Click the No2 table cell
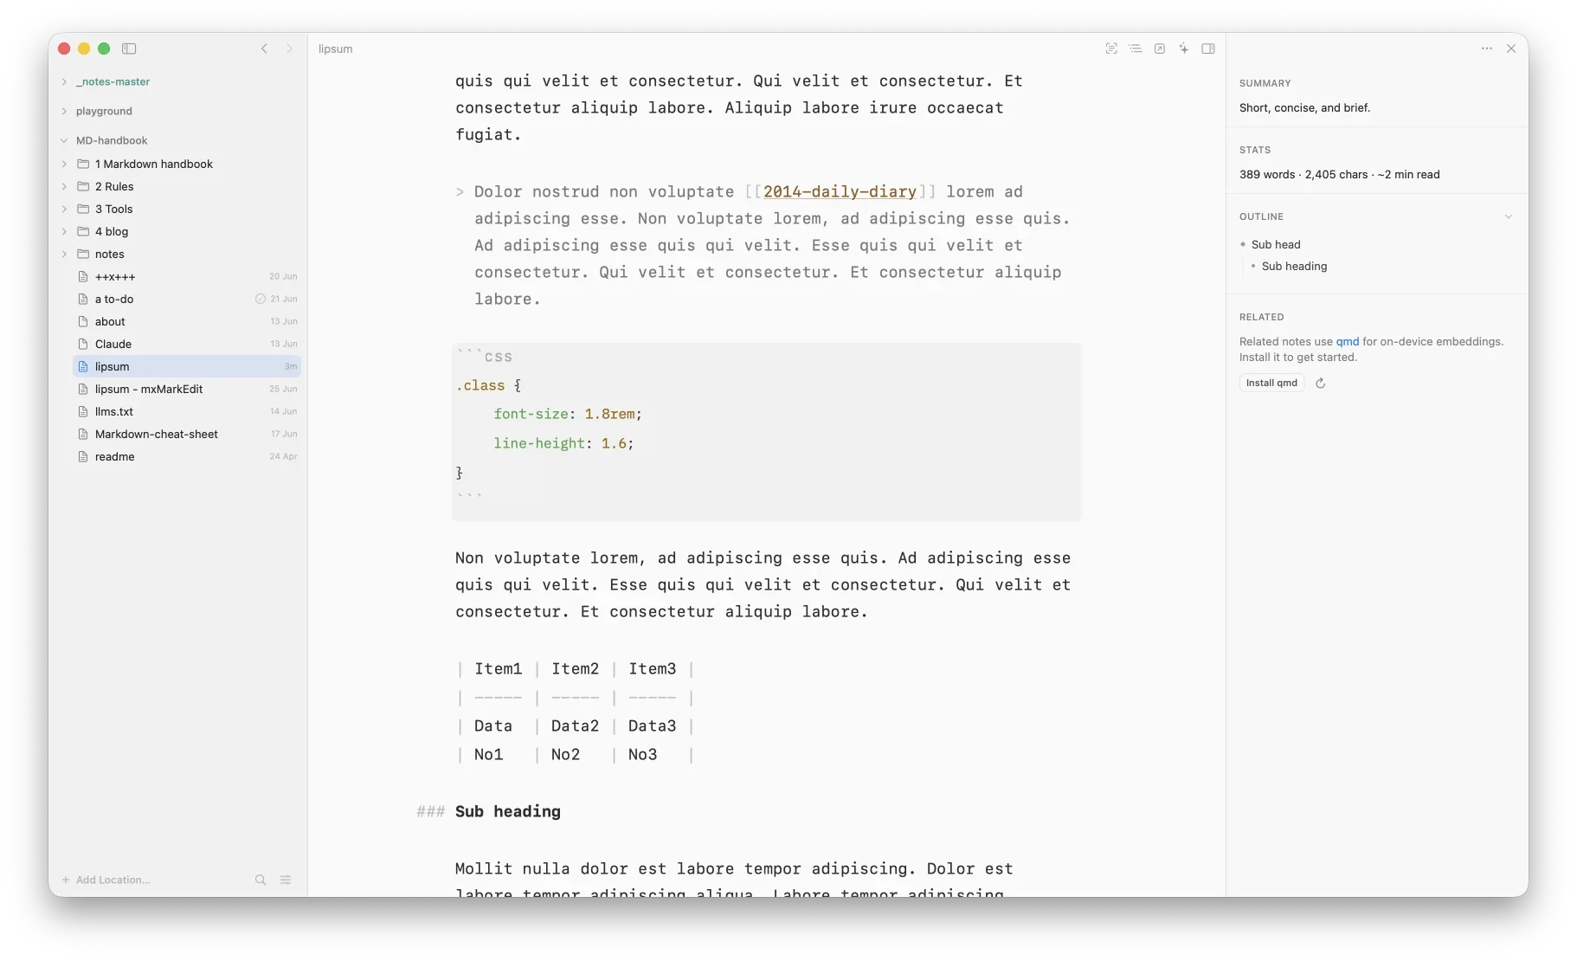1577x961 pixels. 565,754
